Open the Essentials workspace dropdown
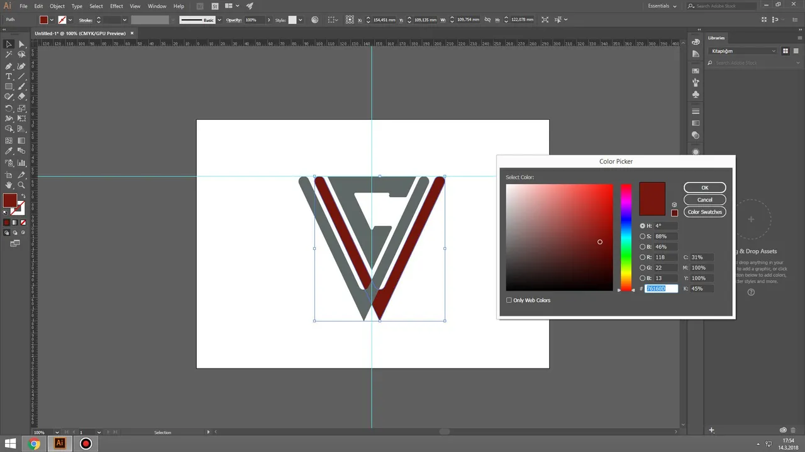The image size is (805, 452). click(662, 6)
